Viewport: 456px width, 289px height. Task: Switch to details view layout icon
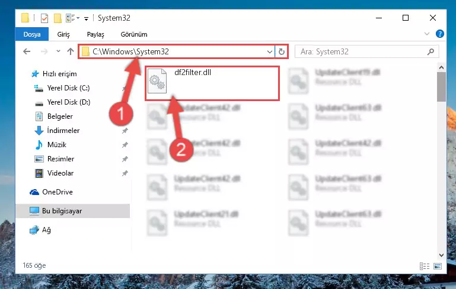[425, 266]
